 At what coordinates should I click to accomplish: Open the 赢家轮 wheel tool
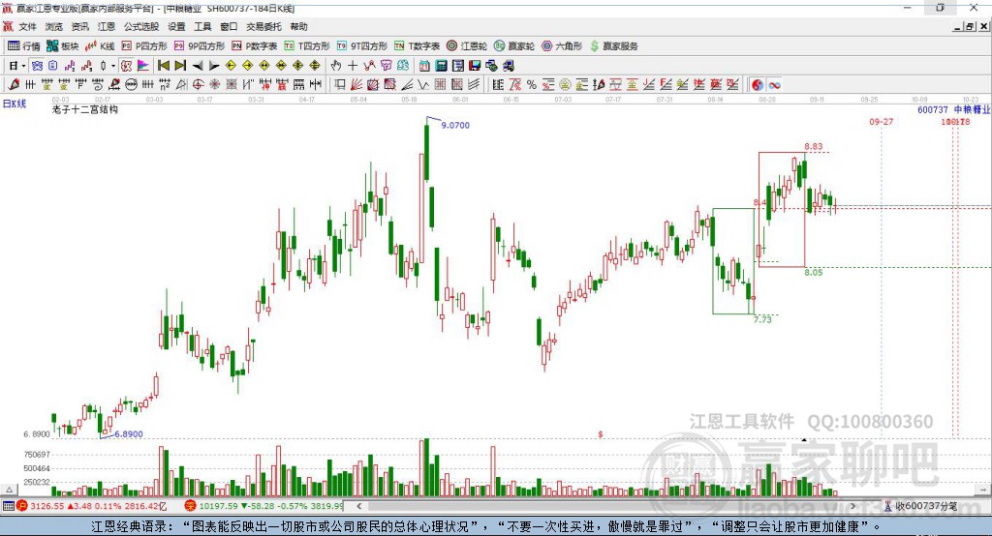pyautogui.click(x=514, y=46)
